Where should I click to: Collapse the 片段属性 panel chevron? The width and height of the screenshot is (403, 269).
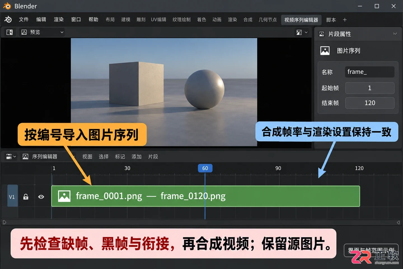coord(395,34)
